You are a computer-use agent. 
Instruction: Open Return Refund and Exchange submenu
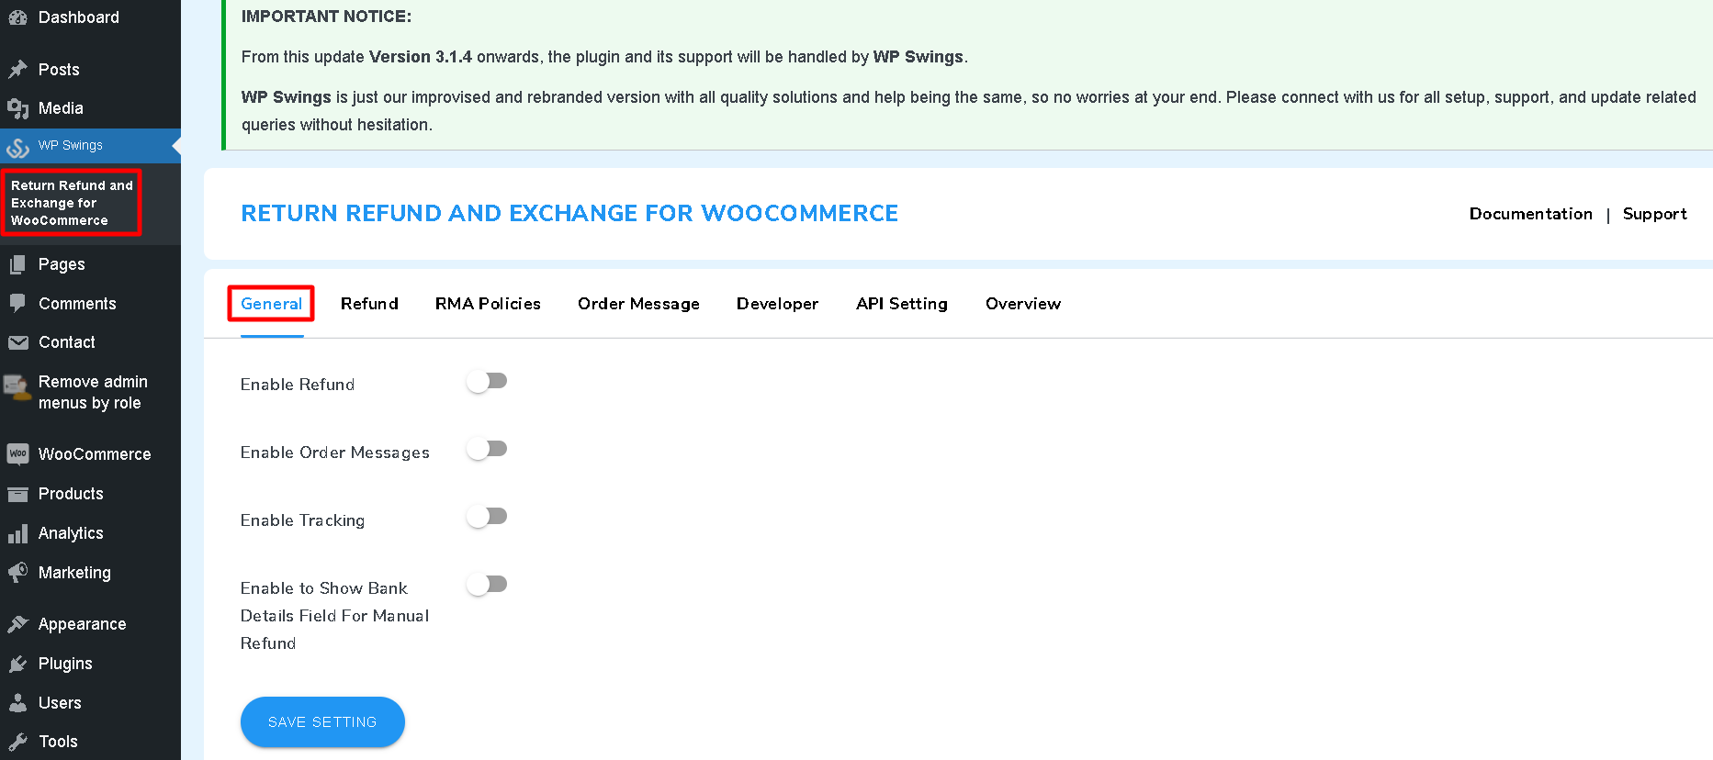click(72, 203)
